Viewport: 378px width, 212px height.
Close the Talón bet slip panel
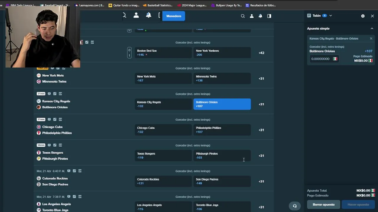tap(372, 16)
